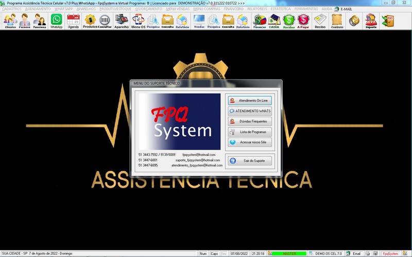Open the CAIXA cash register icon

point(274,21)
